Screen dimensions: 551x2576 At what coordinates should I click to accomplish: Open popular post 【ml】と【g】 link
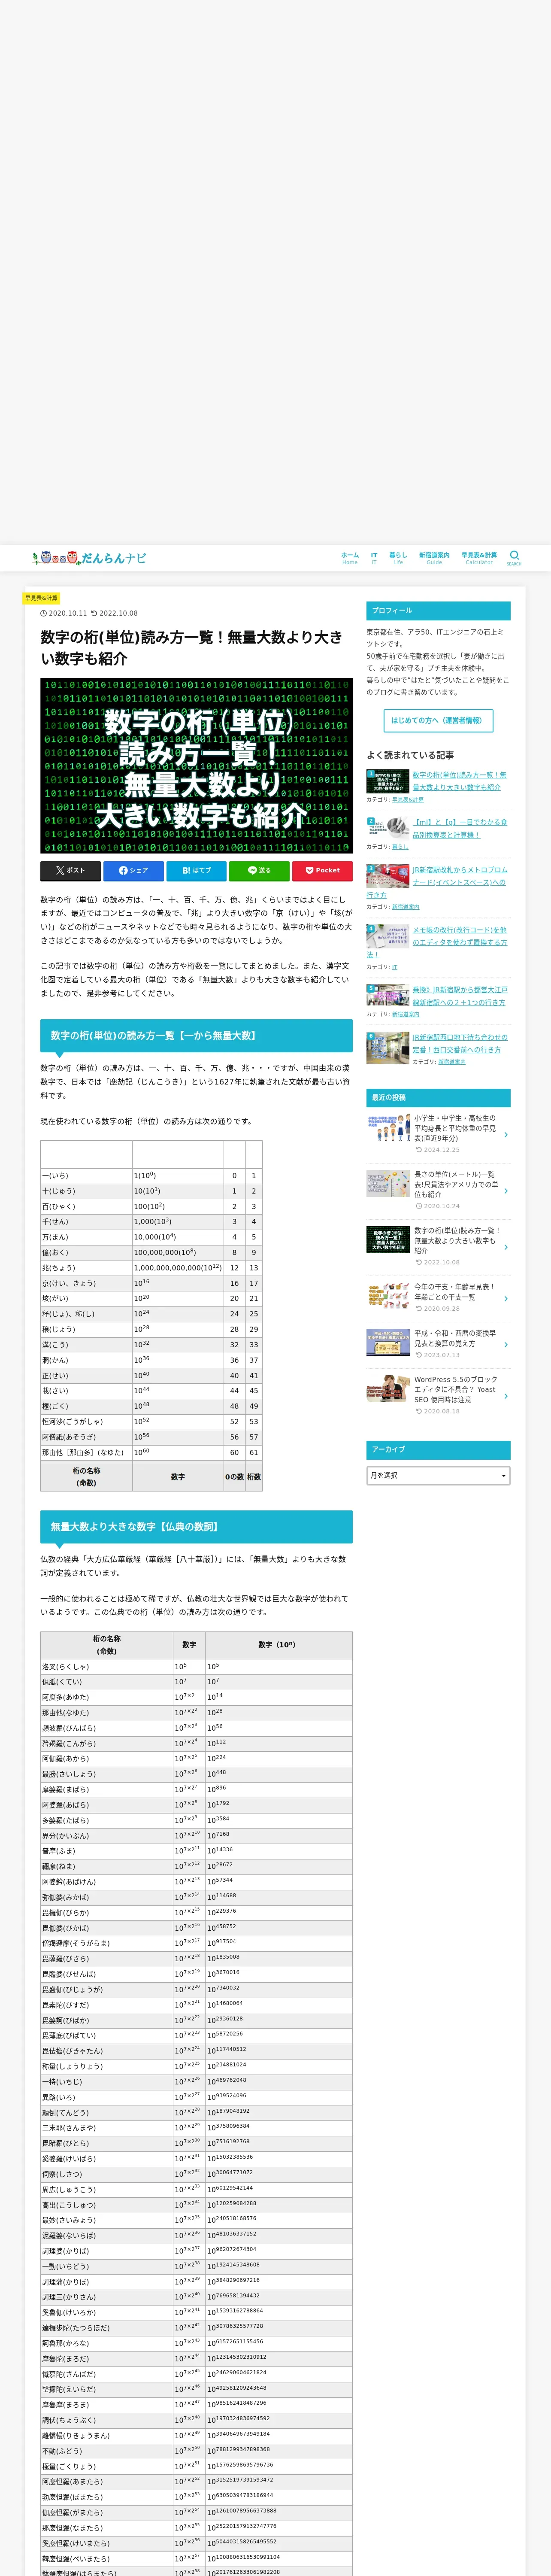tap(459, 829)
